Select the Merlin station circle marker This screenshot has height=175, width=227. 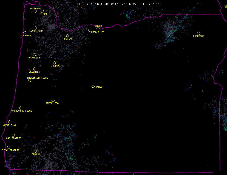pyautogui.click(x=35, y=151)
